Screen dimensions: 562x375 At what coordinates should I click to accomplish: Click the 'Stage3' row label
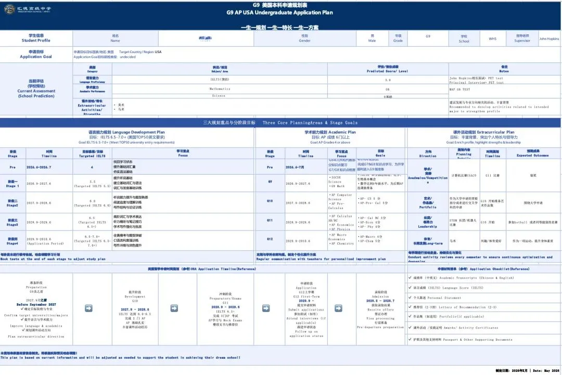[x=12, y=223]
